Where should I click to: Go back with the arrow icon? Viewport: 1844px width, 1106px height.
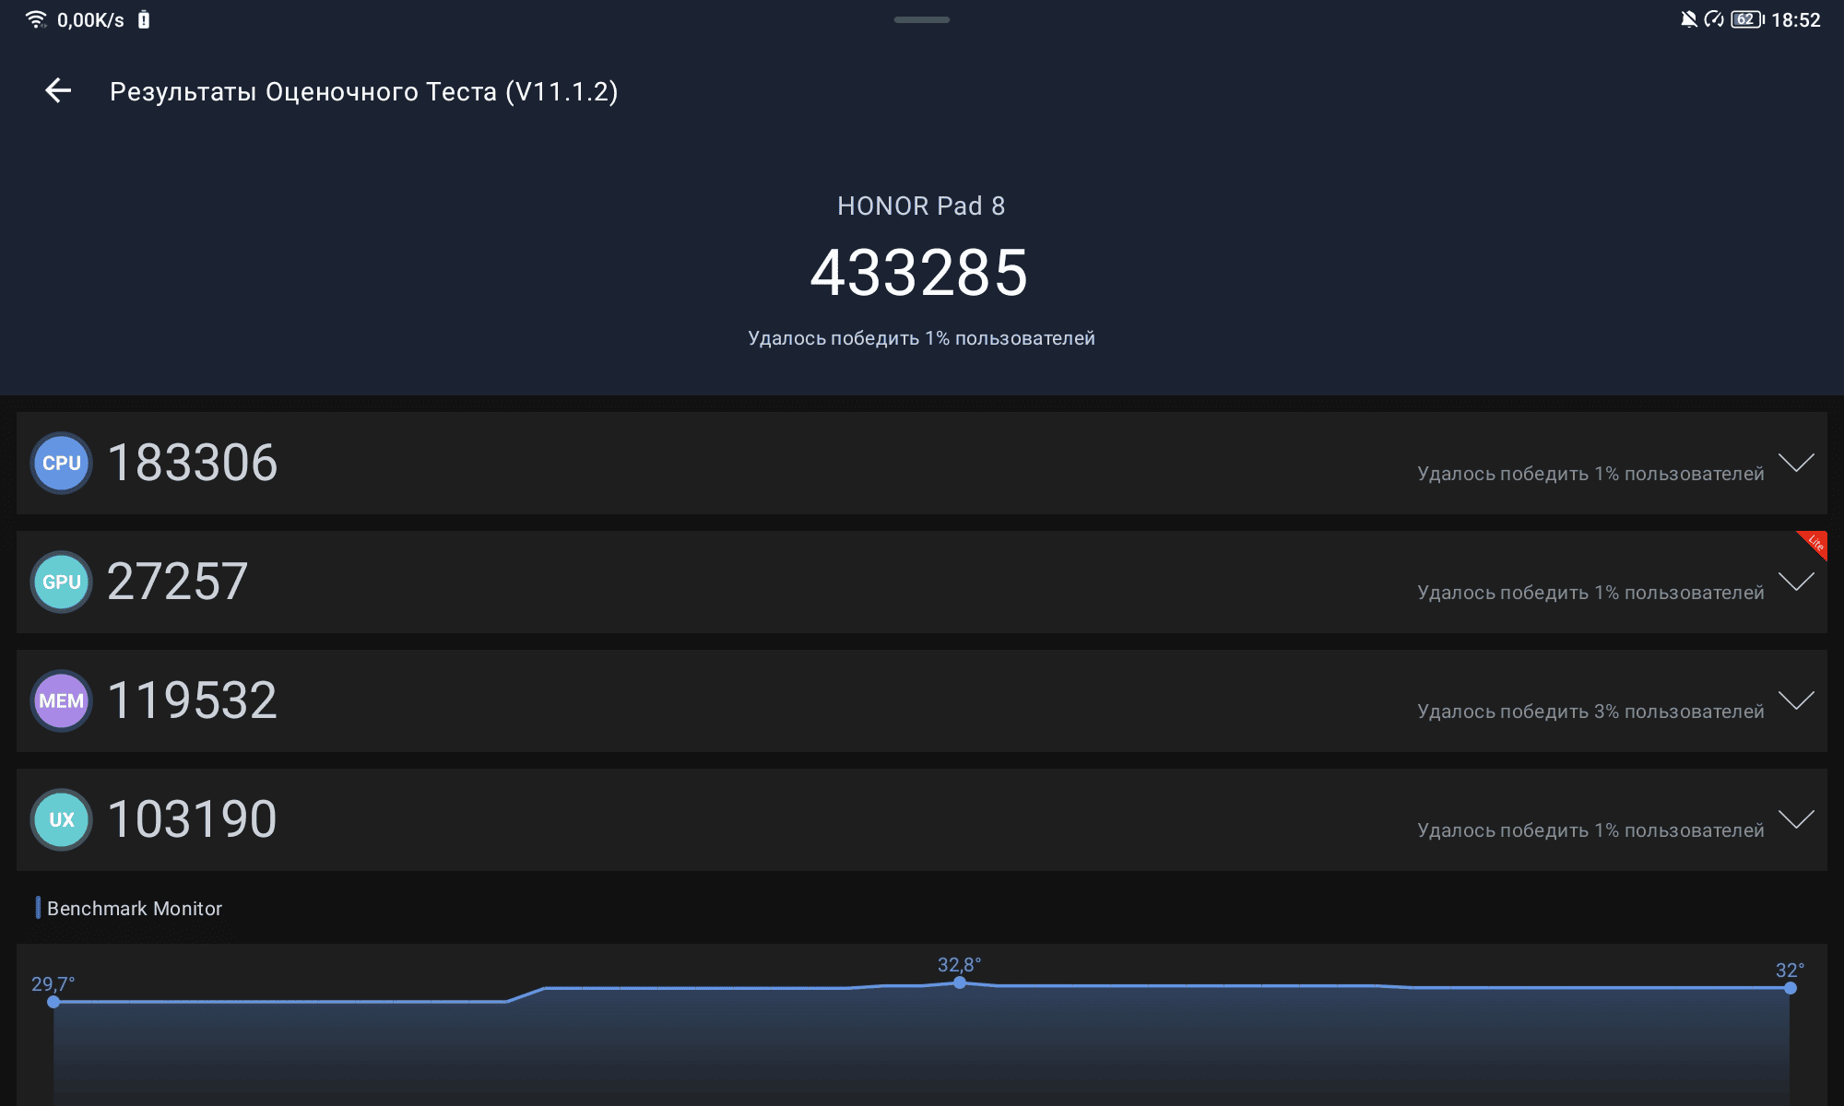pyautogui.click(x=58, y=90)
